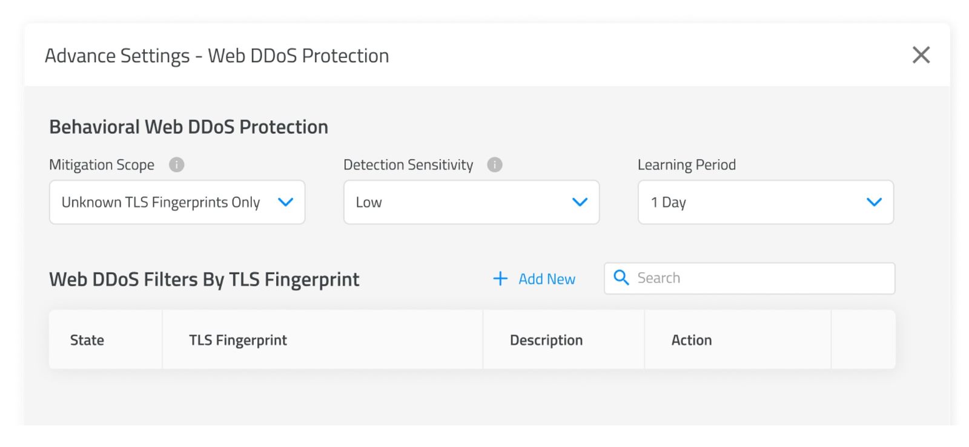Close the Advance Settings dialog

921,55
